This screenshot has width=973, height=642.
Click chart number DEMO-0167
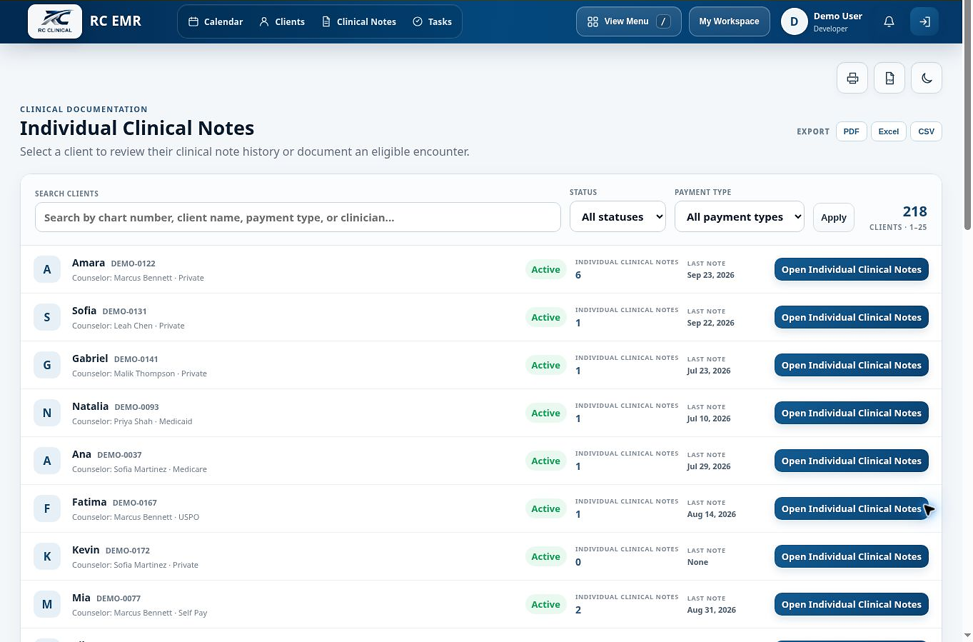(x=134, y=503)
